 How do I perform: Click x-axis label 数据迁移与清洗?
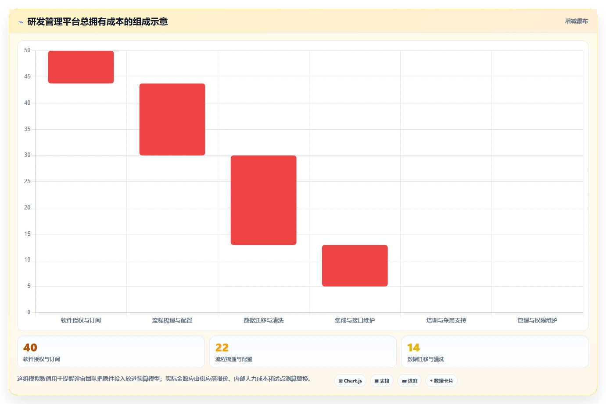pyautogui.click(x=263, y=320)
